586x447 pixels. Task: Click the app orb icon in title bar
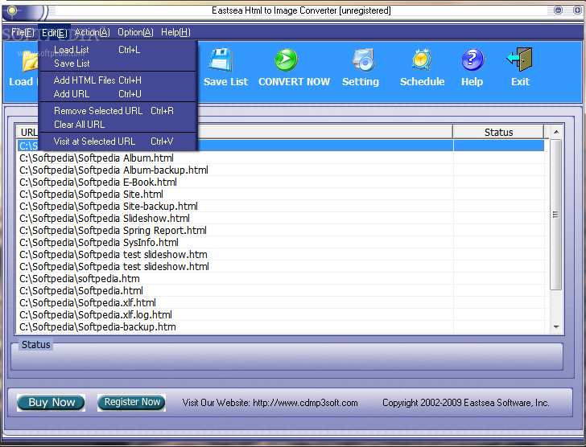pos(12,10)
